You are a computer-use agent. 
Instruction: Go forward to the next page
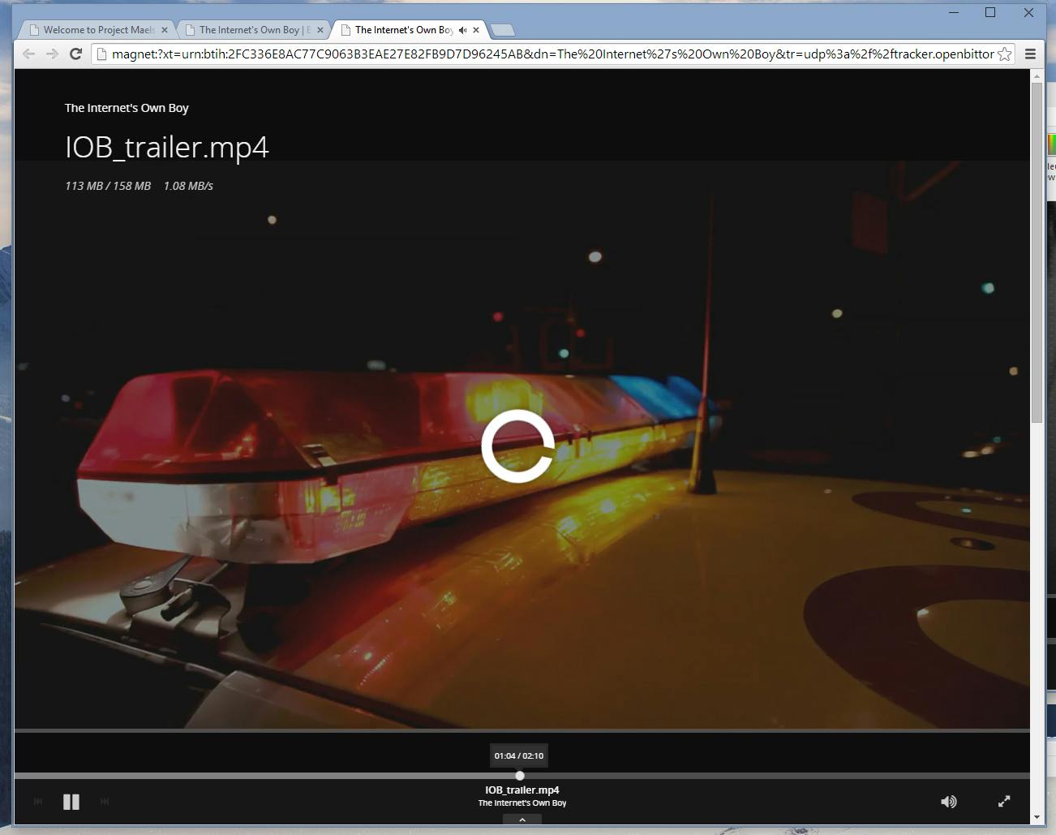click(53, 54)
